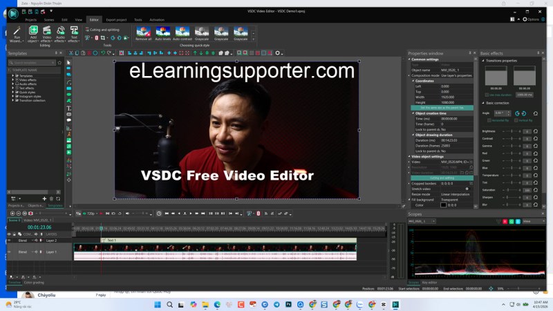
Task: Open the Projects menu tab
Action: click(x=30, y=20)
